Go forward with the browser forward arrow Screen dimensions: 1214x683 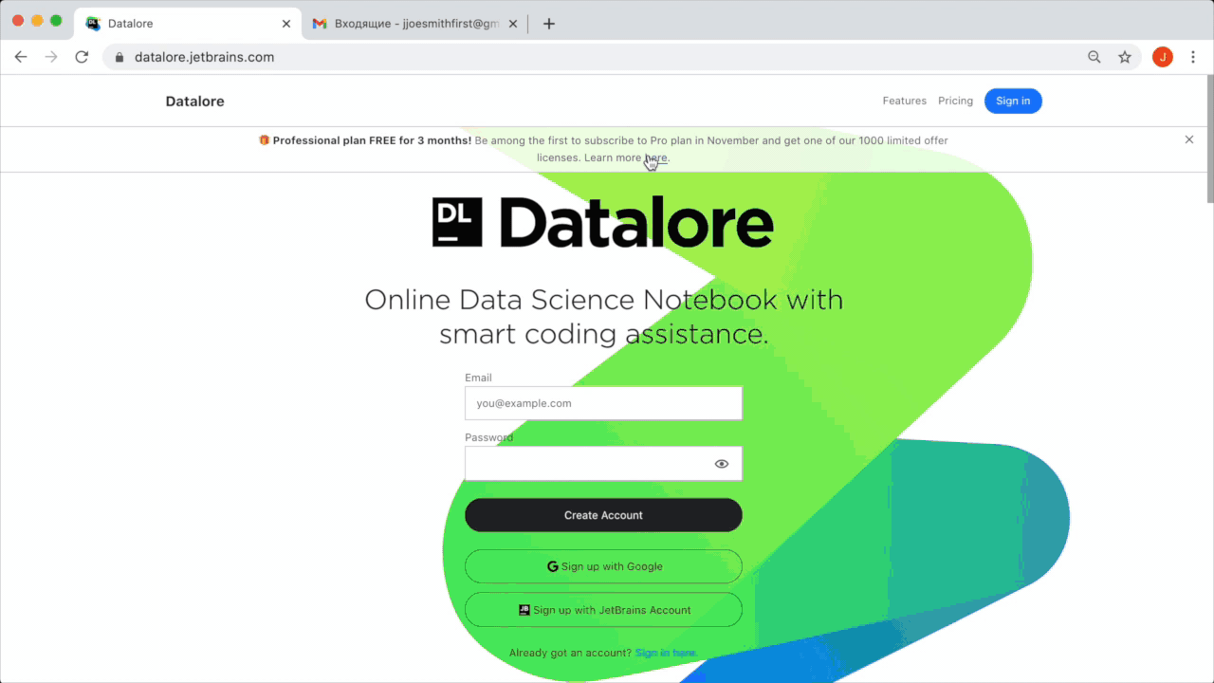click(x=51, y=57)
